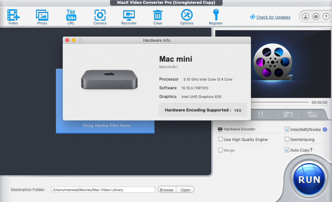Click the user account icon

click(x=305, y=17)
